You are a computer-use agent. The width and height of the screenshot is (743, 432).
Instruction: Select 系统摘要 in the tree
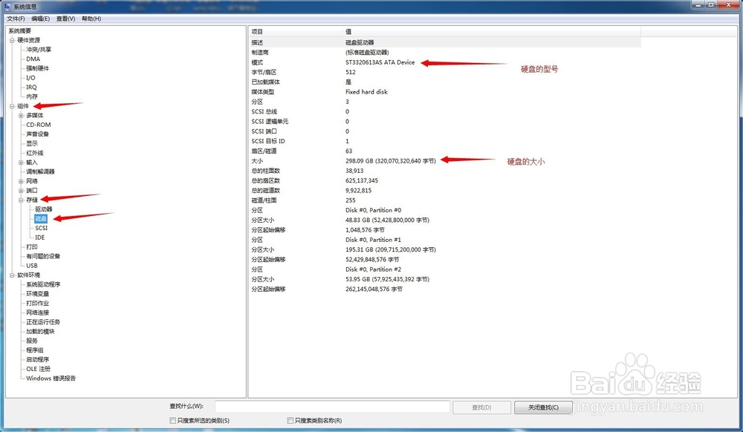click(x=19, y=30)
